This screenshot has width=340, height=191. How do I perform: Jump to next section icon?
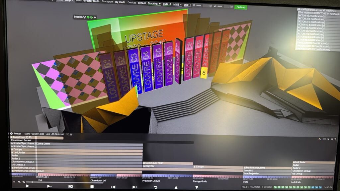coord(134,187)
